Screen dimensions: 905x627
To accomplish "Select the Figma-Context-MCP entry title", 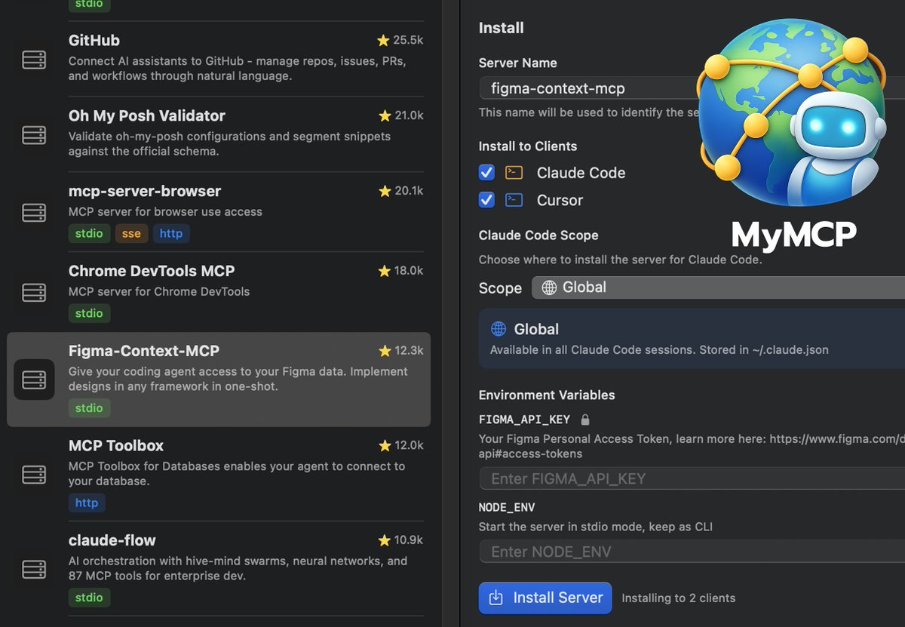I will point(144,351).
